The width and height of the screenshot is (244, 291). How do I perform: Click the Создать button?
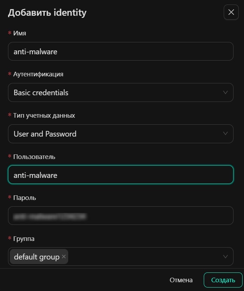click(223, 280)
